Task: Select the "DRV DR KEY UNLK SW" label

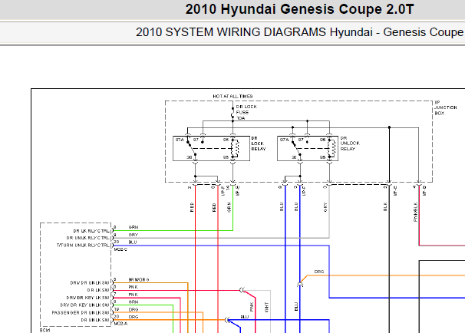Action: click(x=85, y=305)
